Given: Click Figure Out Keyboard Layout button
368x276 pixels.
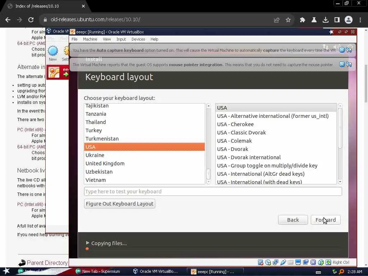Looking at the screenshot, I should click(x=119, y=204).
